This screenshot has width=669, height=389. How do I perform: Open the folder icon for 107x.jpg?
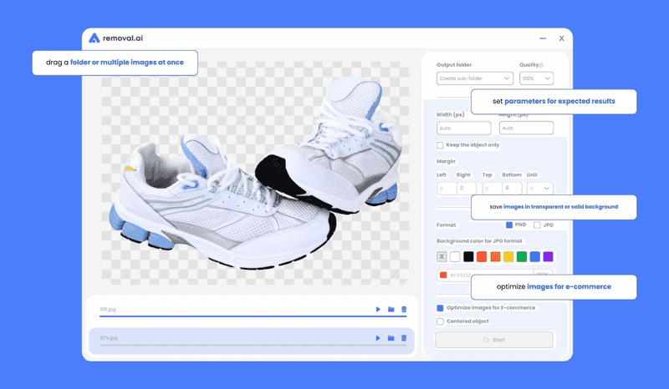point(391,338)
